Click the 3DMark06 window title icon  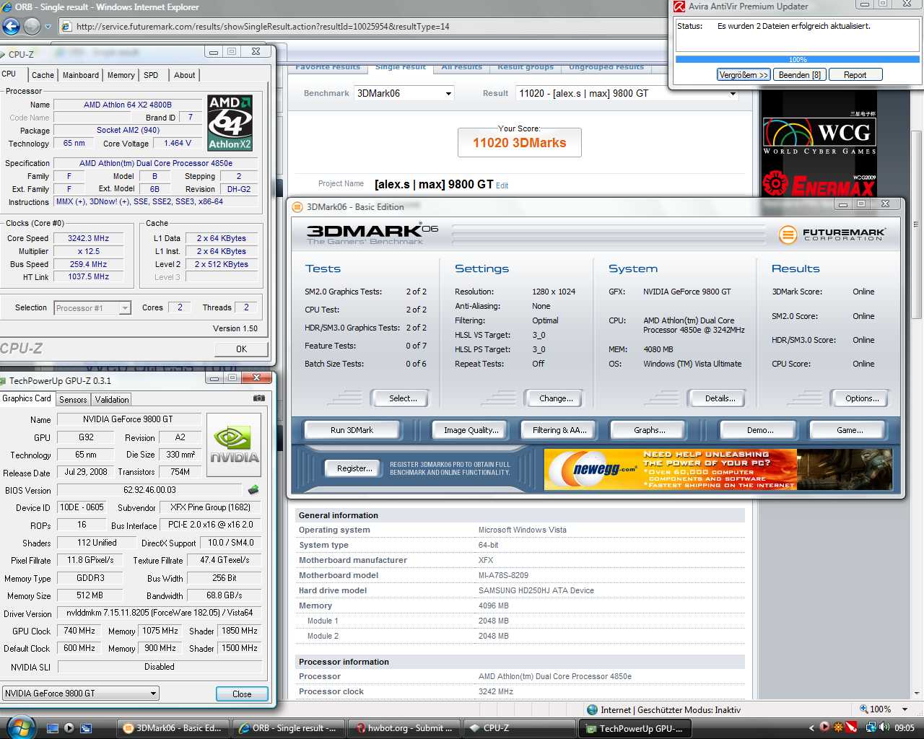tap(297, 207)
